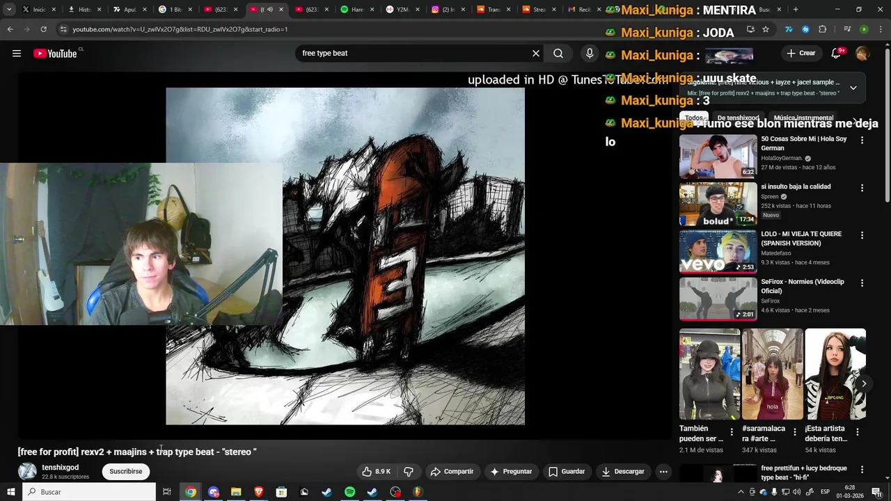Screen dimensions: 891x501
Task: Click the browser address bar URL
Action: [180, 29]
